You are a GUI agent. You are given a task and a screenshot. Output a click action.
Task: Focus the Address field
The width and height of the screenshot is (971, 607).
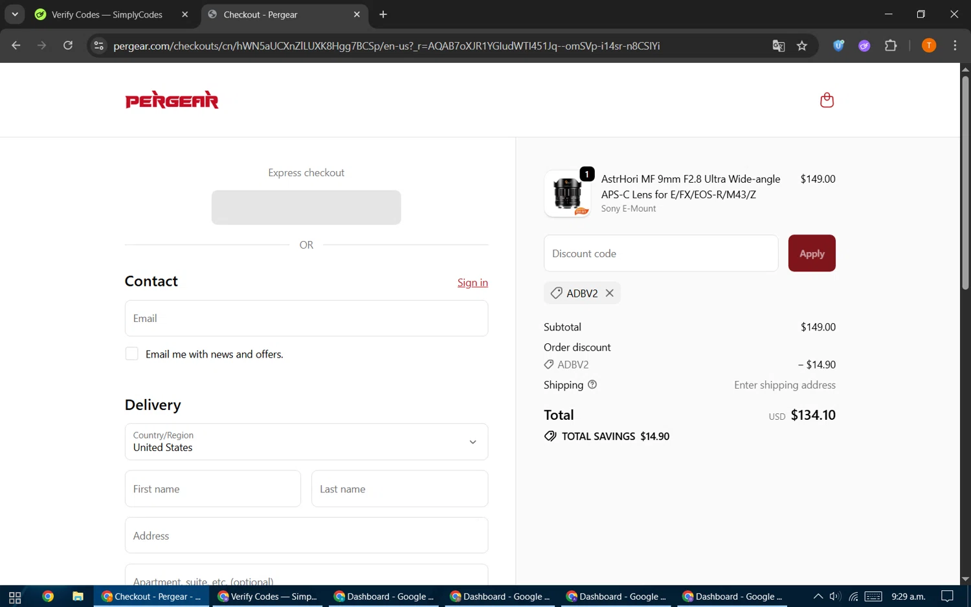[306, 535]
